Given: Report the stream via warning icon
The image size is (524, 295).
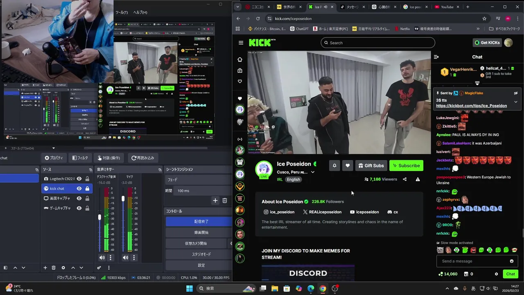Looking at the screenshot, I should [418, 179].
